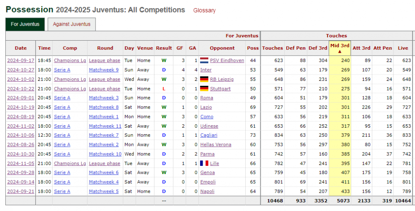Sort table by Opponent header
Image resolution: width=415 pixels, height=211 pixels.
pos(222,48)
